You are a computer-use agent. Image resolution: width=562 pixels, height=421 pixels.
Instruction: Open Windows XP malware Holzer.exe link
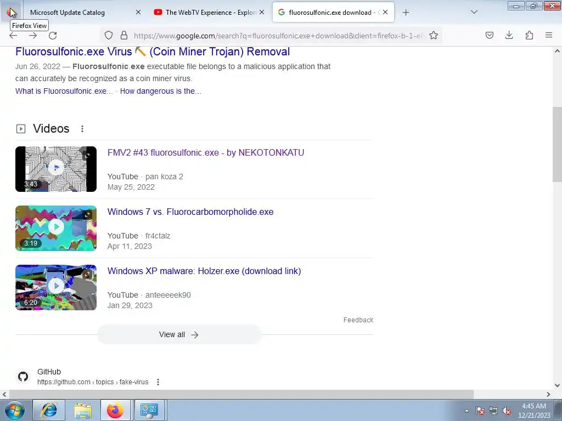(204, 271)
